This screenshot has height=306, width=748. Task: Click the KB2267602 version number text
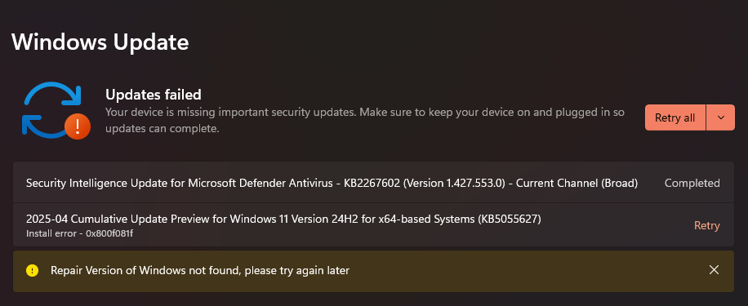[x=454, y=183]
